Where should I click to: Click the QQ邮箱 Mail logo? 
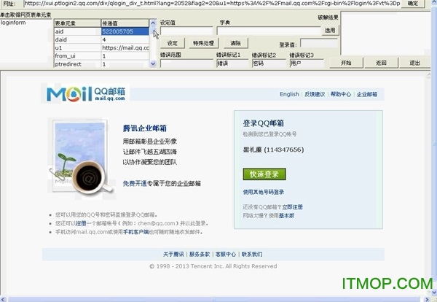(x=86, y=94)
